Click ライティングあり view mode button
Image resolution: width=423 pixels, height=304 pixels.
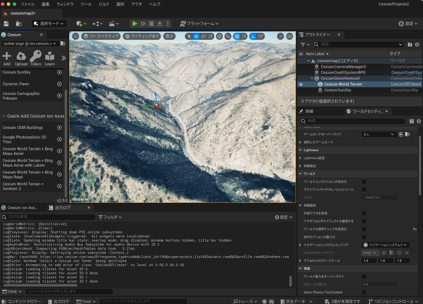[x=142, y=36]
